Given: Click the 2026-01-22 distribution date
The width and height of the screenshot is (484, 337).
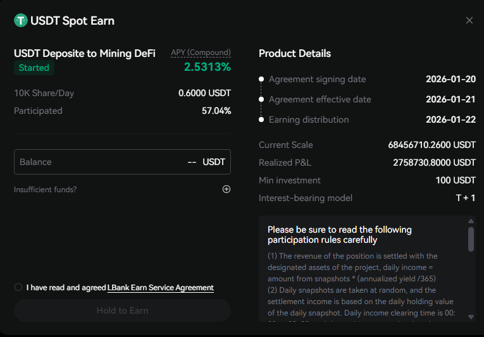Looking at the screenshot, I should (450, 119).
